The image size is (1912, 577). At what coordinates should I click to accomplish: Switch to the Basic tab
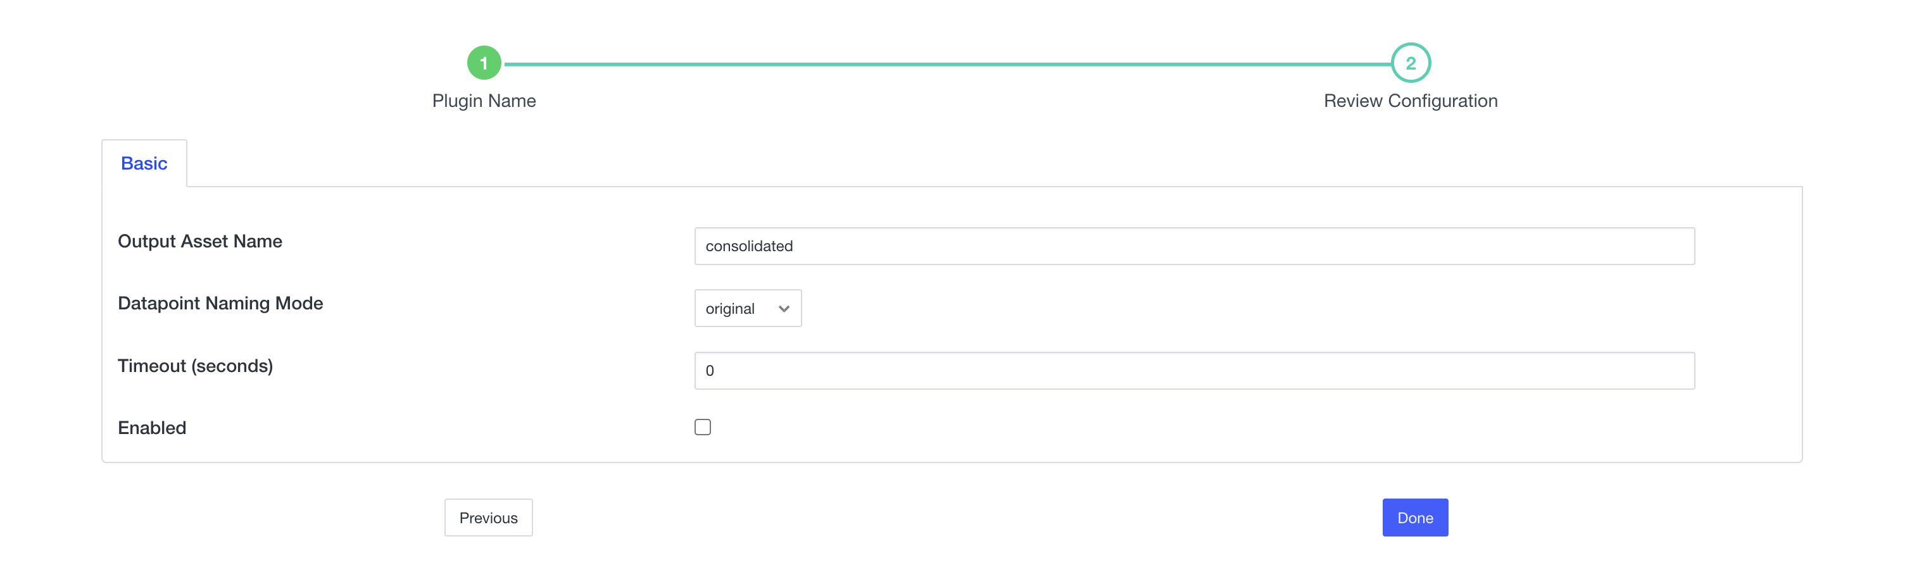point(144,163)
